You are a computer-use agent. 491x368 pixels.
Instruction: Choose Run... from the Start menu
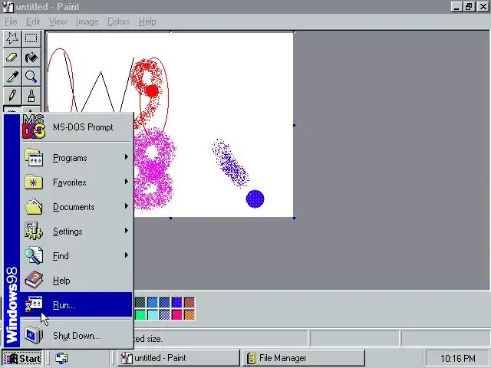tap(76, 305)
